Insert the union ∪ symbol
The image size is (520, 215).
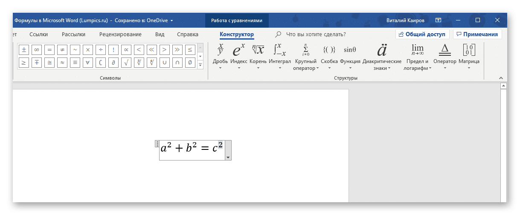[165, 63]
